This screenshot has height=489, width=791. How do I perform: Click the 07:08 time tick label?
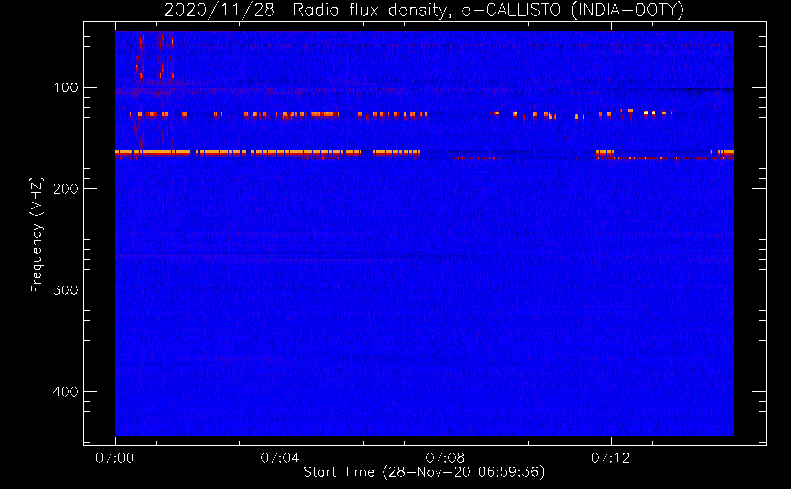pyautogui.click(x=445, y=458)
